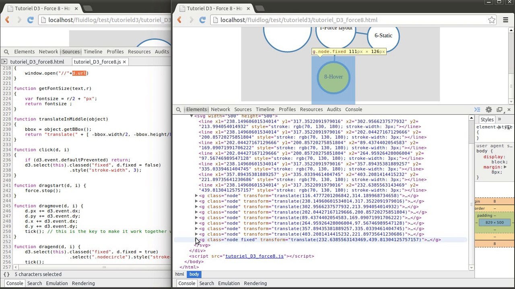Expand g node with translate(89.4374402054583
Viewport: 515px width, 289px height.
[196, 218]
